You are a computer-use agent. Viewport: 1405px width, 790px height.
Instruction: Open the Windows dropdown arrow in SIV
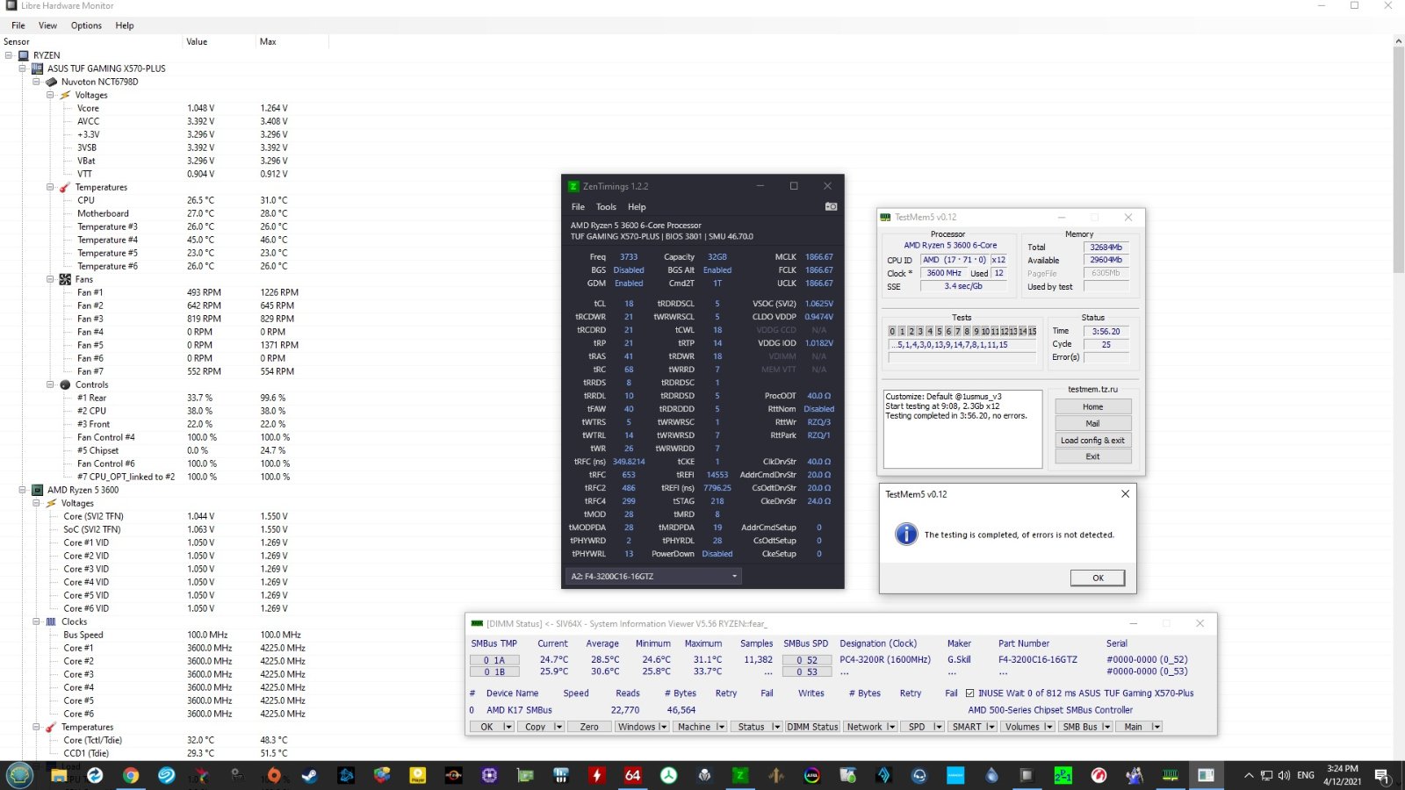coord(663,727)
